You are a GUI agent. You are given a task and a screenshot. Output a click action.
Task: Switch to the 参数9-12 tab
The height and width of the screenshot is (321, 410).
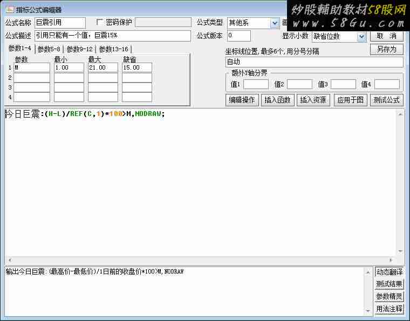coord(79,49)
